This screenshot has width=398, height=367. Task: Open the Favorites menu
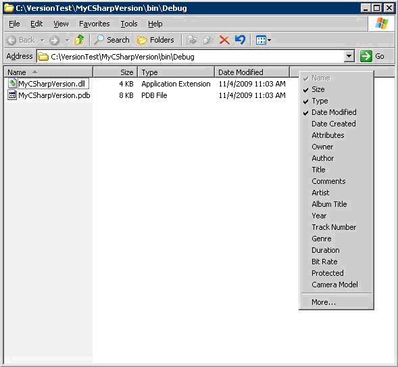[x=95, y=24]
